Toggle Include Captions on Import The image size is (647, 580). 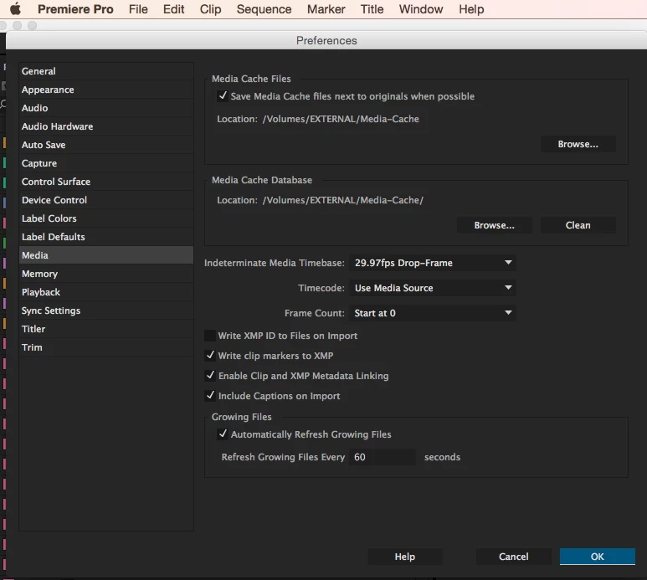click(210, 396)
